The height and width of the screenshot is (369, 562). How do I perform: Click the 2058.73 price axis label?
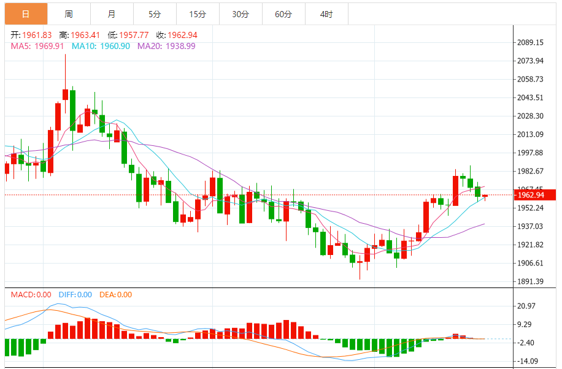(x=530, y=79)
